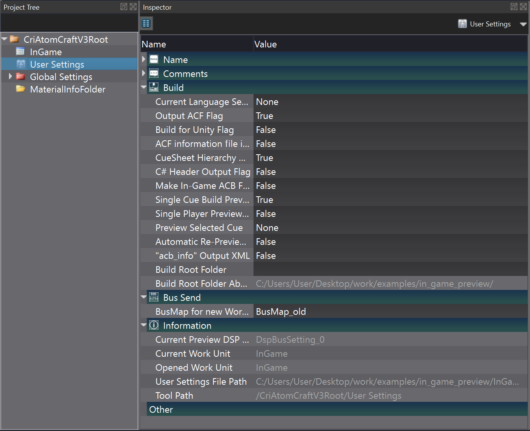Change Preview Selected Cue value None
Viewport: 530px width, 431px height.
coord(391,227)
